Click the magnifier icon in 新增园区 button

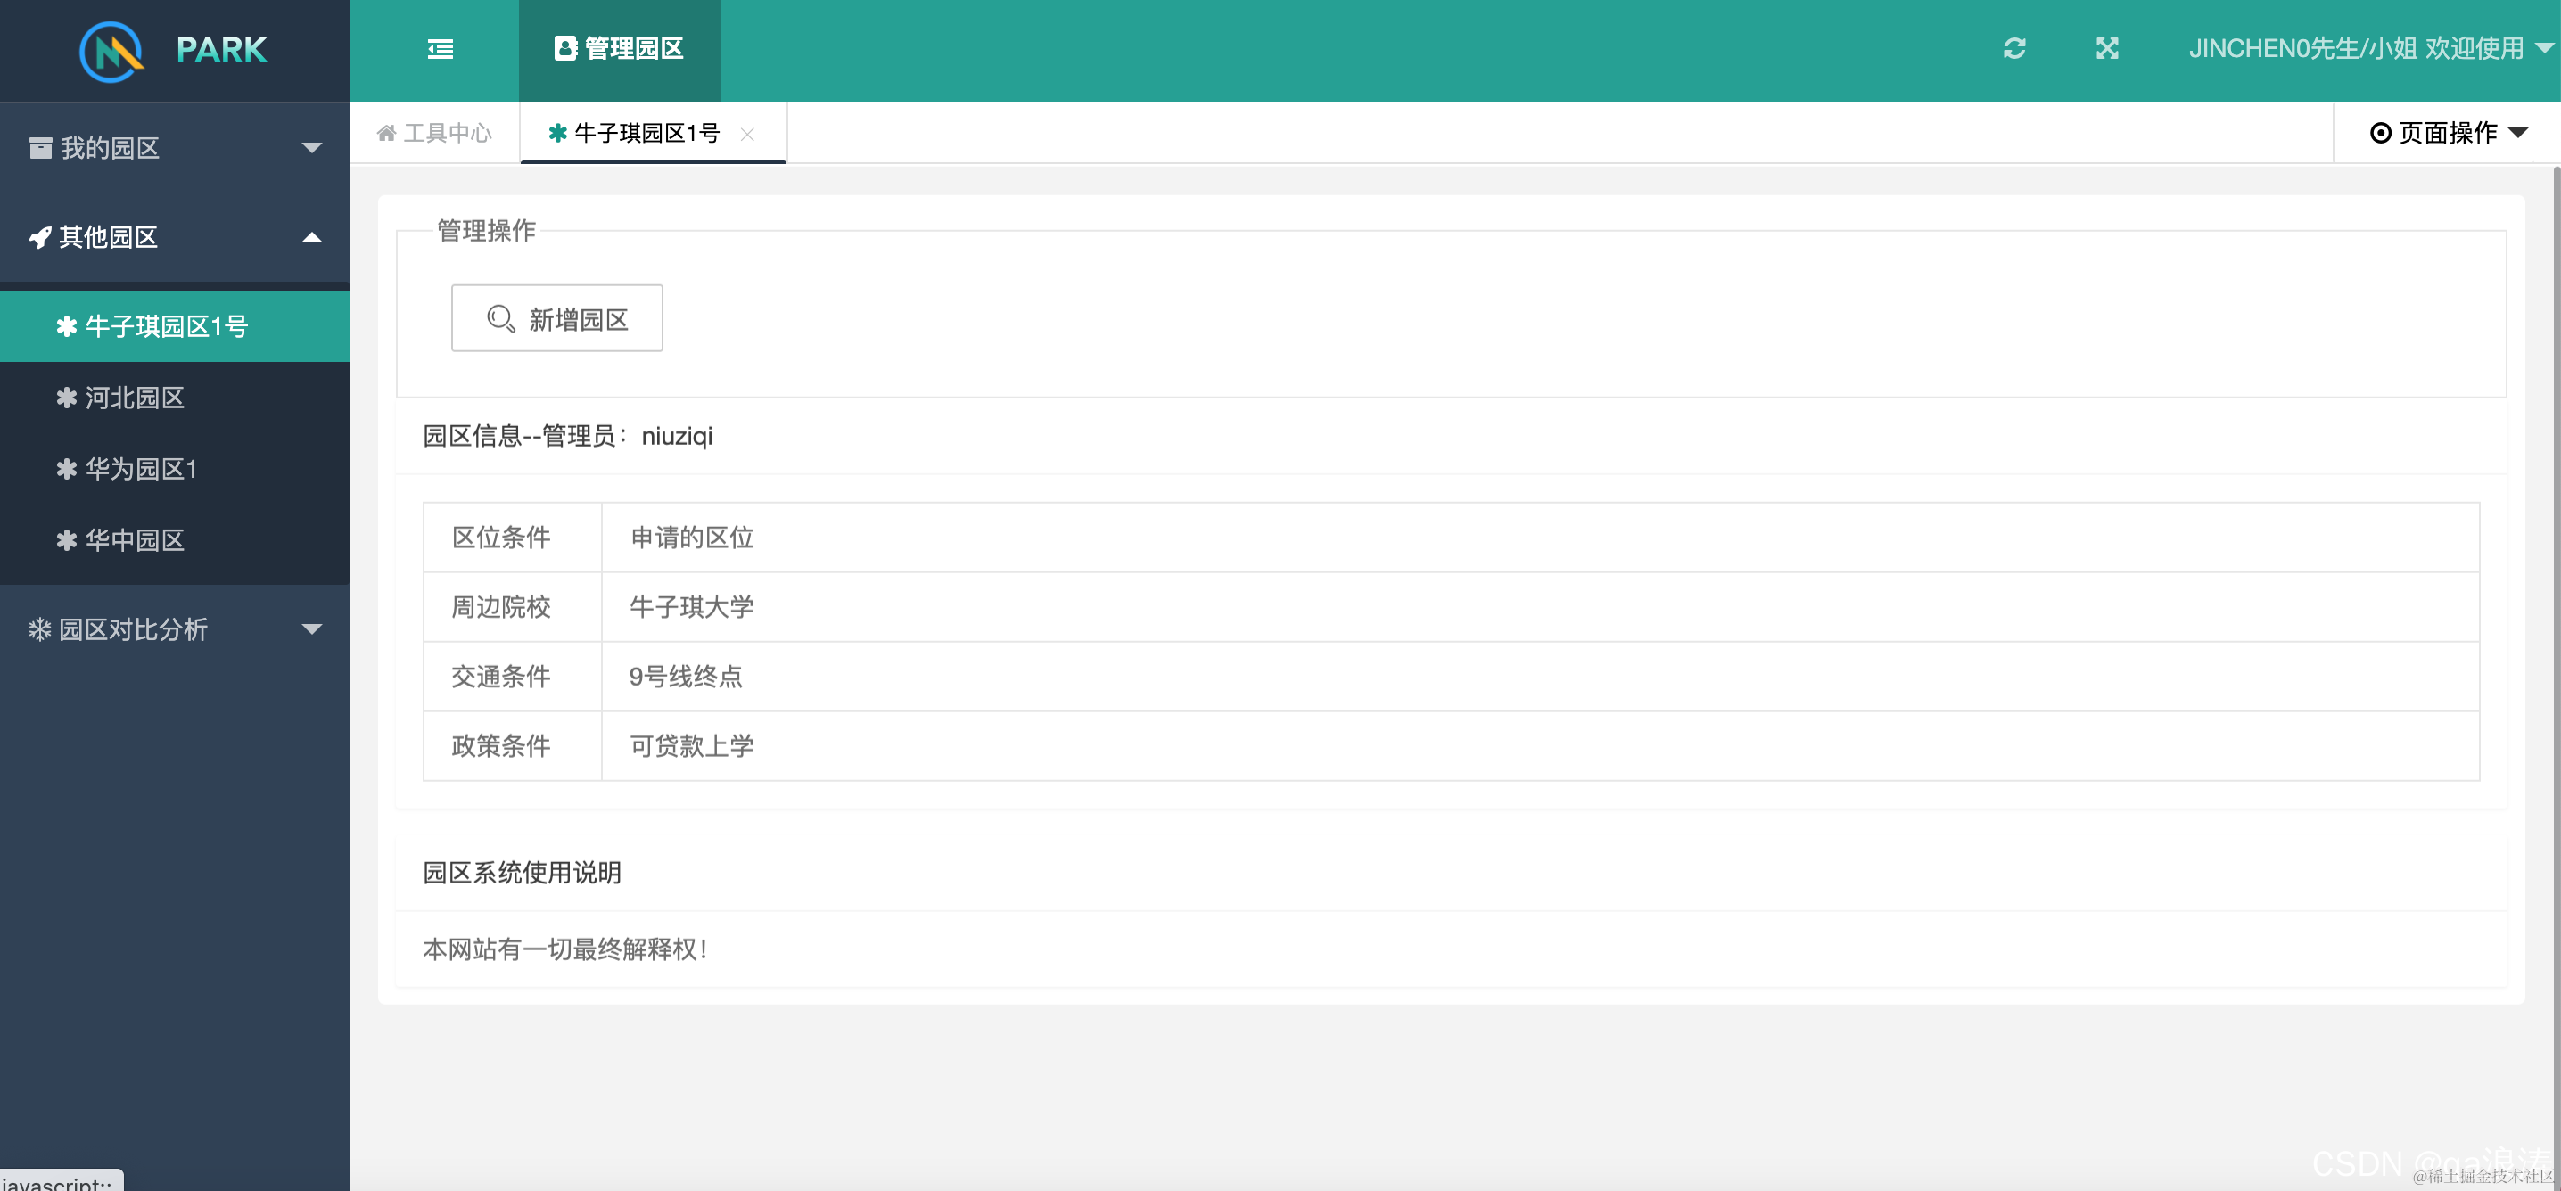500,319
